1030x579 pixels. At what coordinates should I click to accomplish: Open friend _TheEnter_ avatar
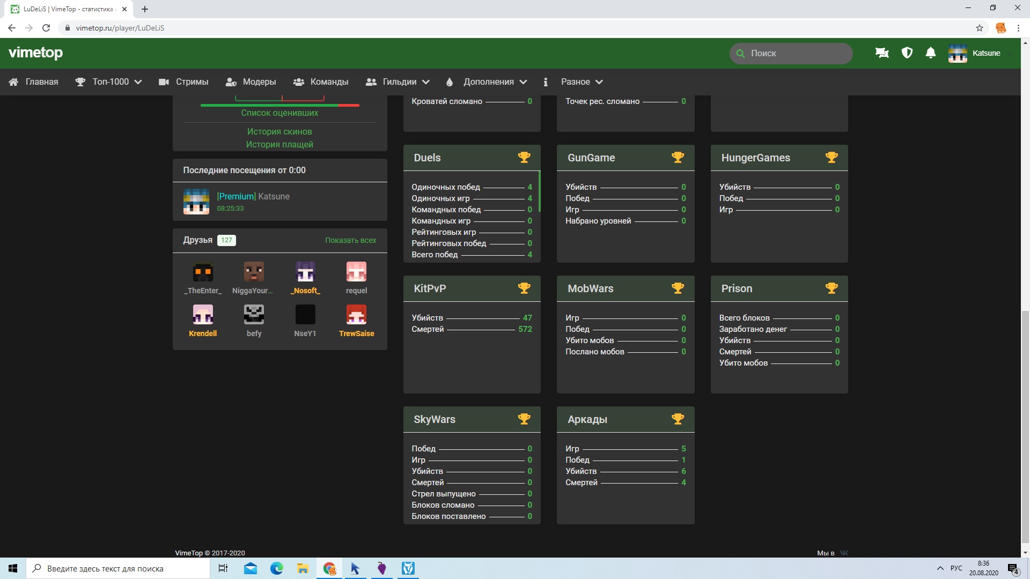[x=203, y=272]
